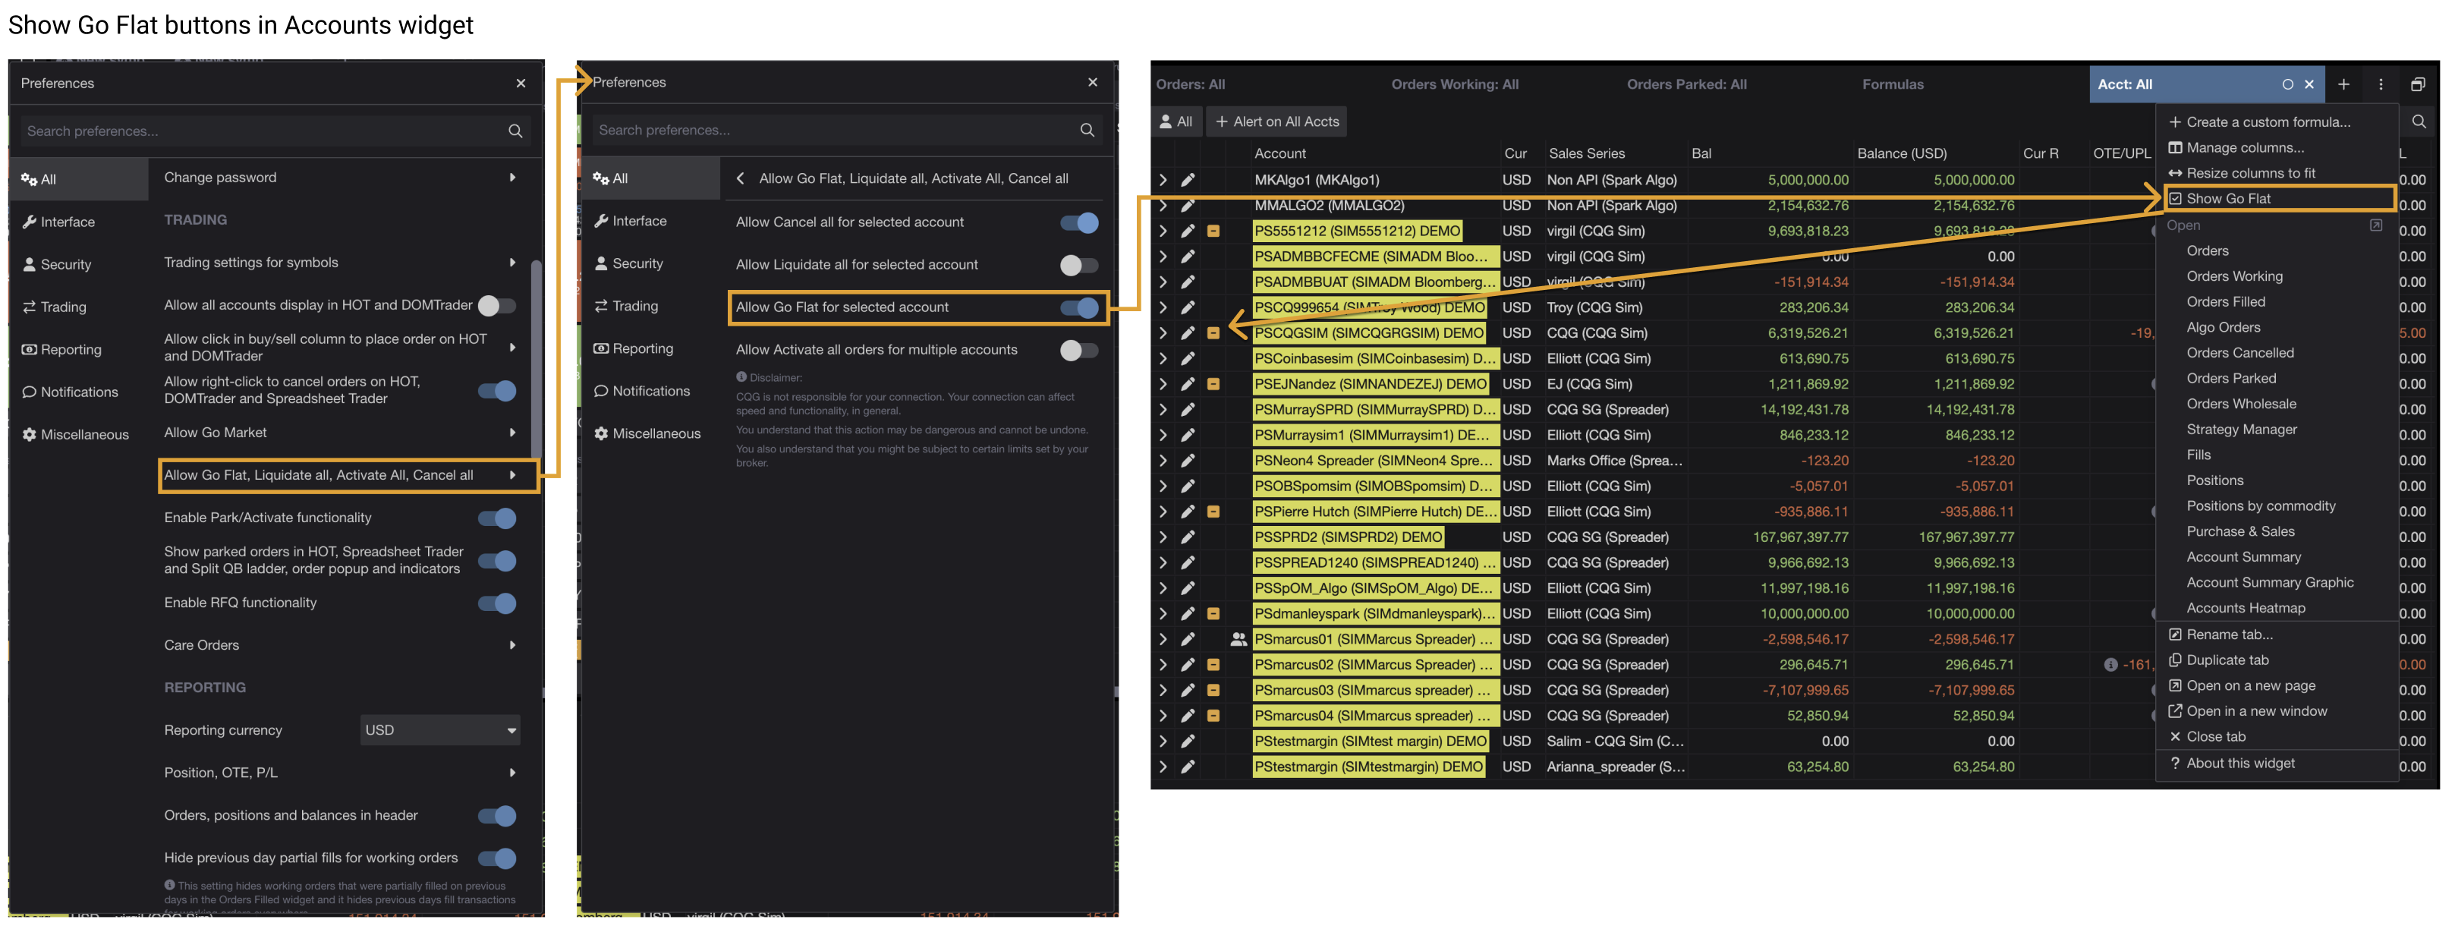Viewport: 2455px width, 929px height.
Task: Click the pencil edit icon for MKAlgo1 account
Action: 1188,180
